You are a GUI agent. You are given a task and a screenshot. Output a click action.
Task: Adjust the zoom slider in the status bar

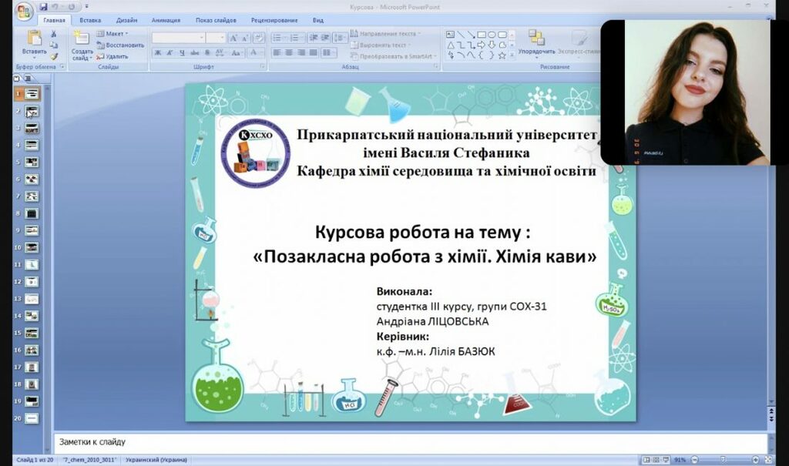721,460
